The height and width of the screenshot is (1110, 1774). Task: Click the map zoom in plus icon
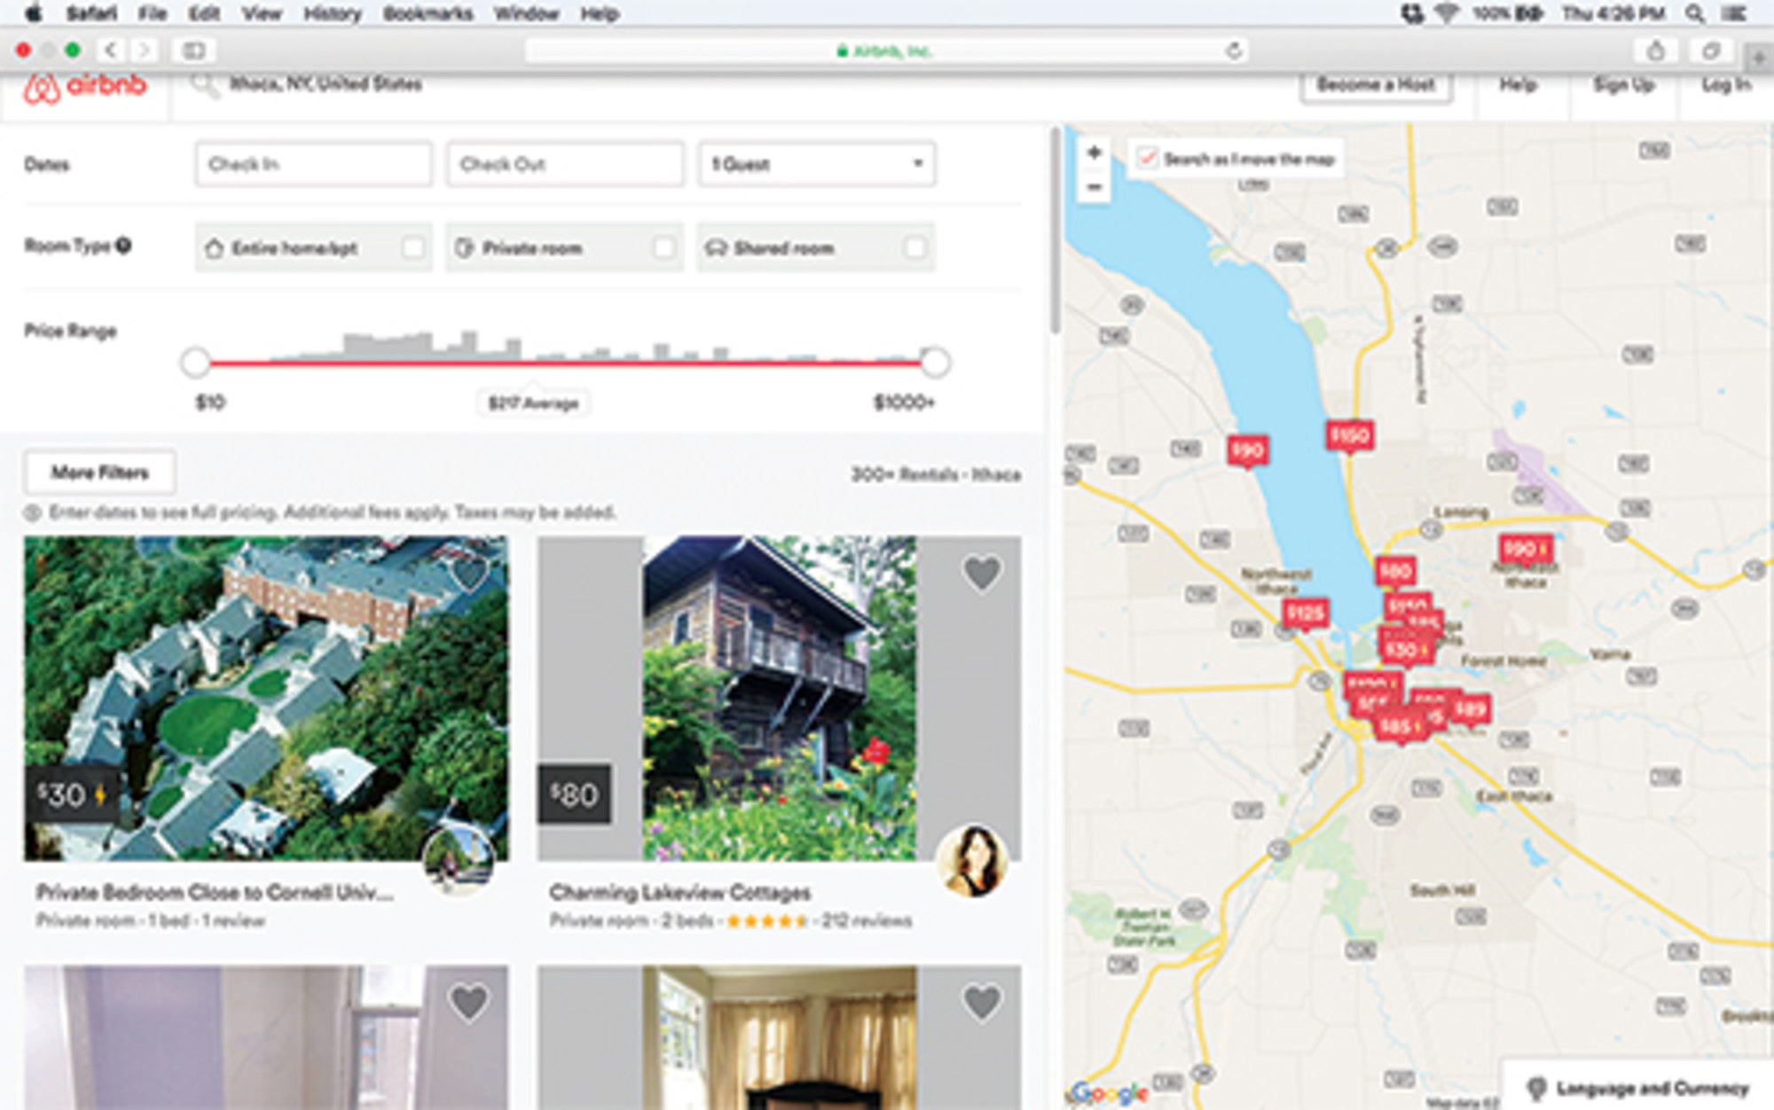[x=1095, y=152]
